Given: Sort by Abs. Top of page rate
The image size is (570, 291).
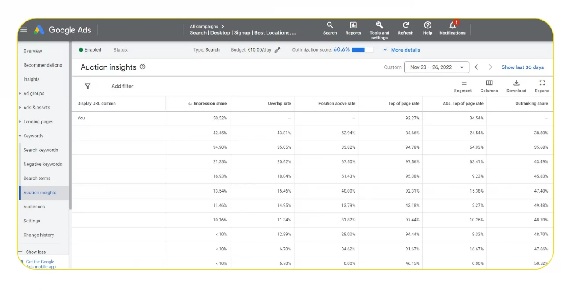Looking at the screenshot, I should coord(463,104).
